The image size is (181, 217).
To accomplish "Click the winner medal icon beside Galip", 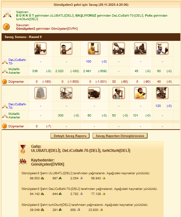I will pos(23,149).
